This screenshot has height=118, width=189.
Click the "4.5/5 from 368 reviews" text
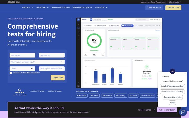(19, 95)
